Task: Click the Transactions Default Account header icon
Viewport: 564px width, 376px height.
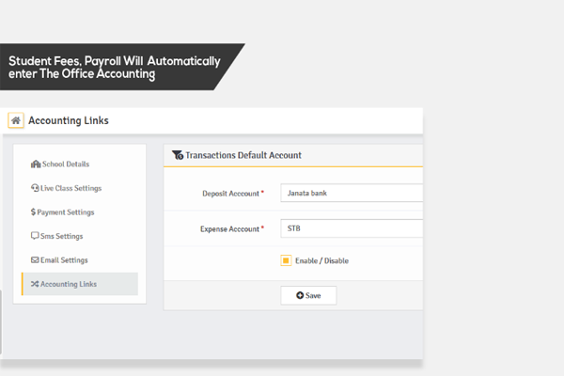Action: point(178,155)
